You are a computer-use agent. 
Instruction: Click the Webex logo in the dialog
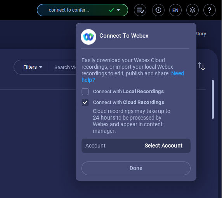(x=88, y=37)
